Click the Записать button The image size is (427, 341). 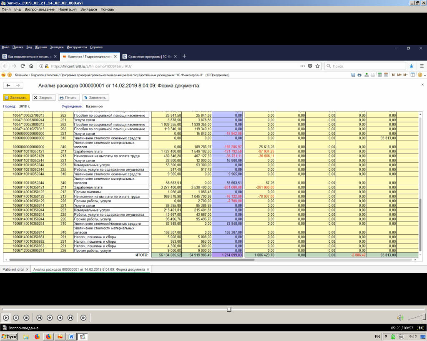17,97
